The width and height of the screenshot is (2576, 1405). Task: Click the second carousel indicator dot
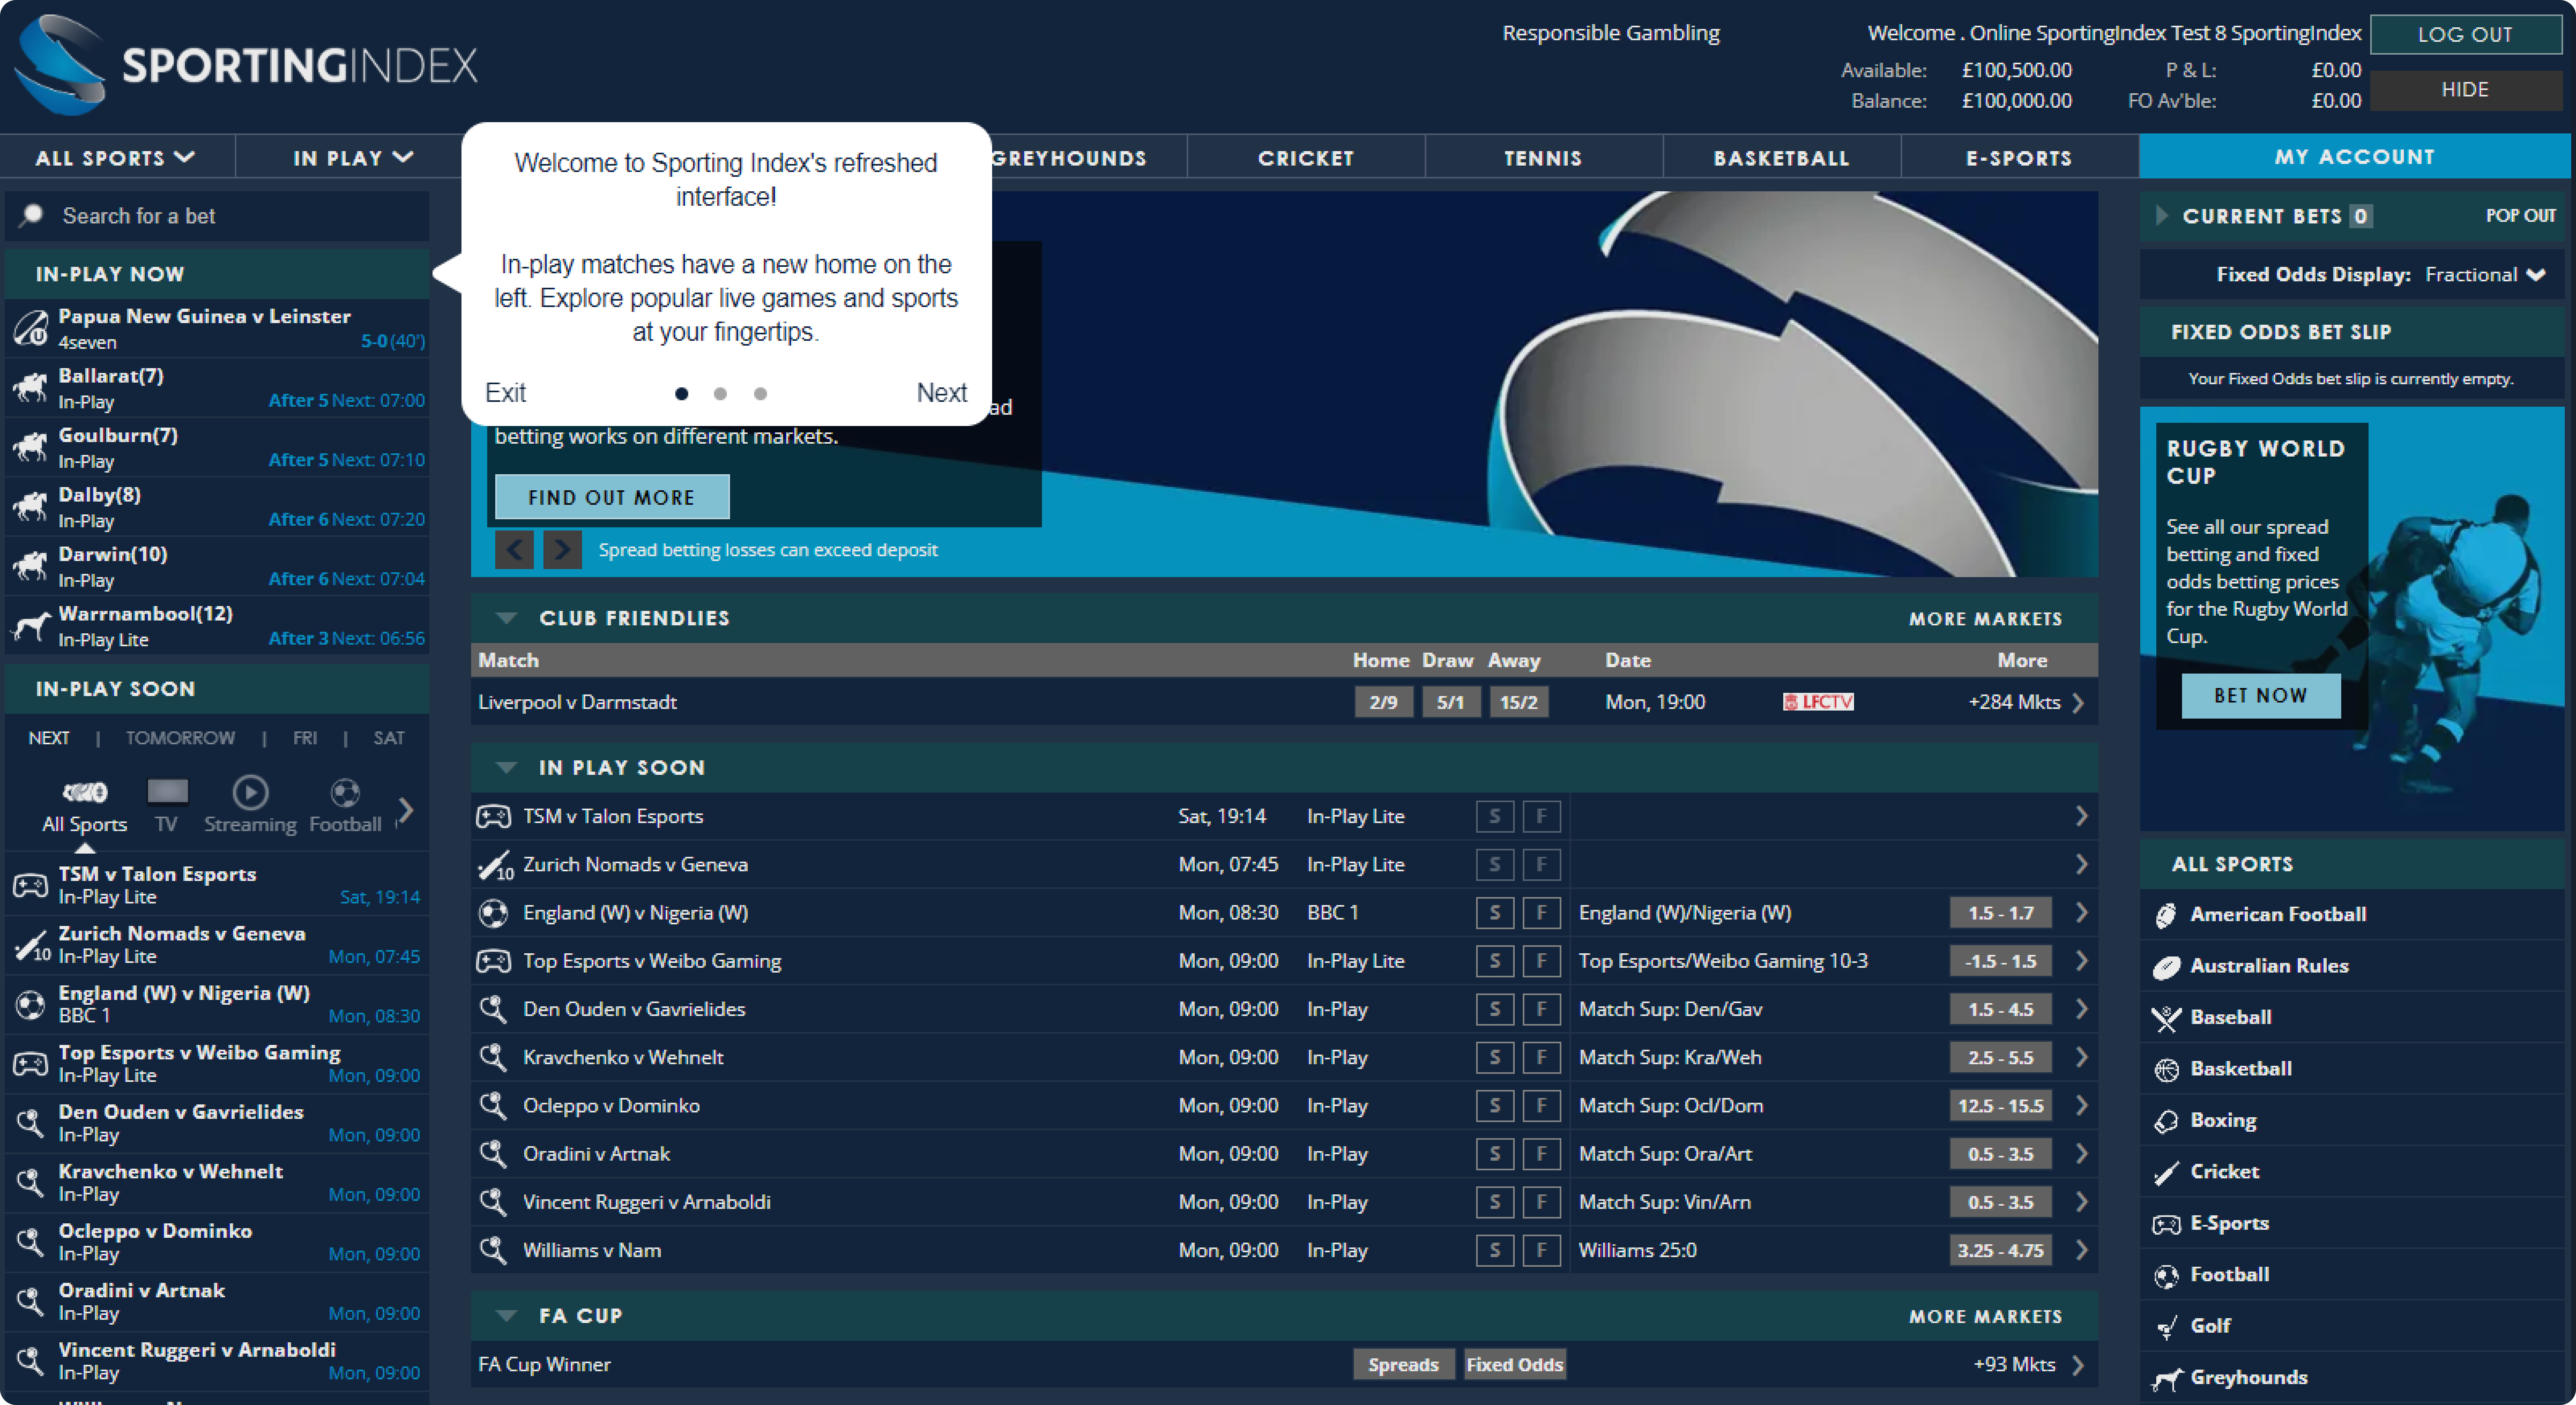coord(720,394)
